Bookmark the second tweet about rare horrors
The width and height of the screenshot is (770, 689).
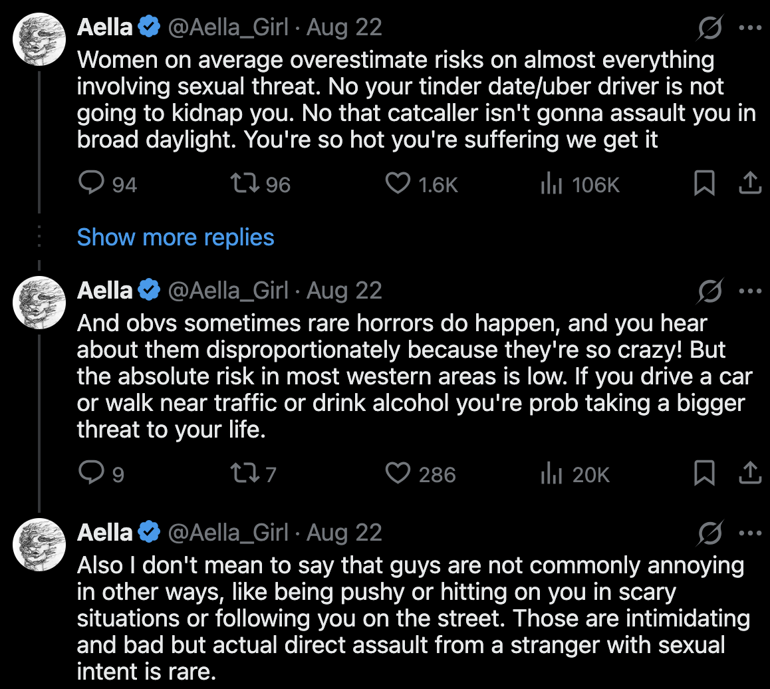coord(704,473)
